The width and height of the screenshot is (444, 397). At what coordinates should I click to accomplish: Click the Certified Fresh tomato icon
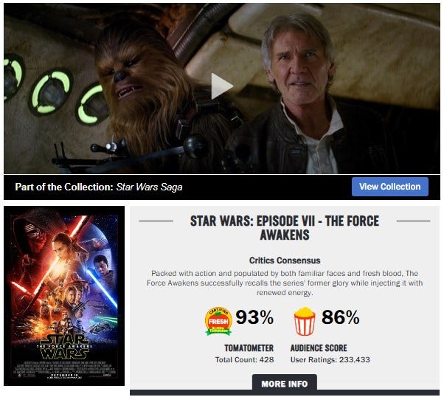tap(218, 321)
